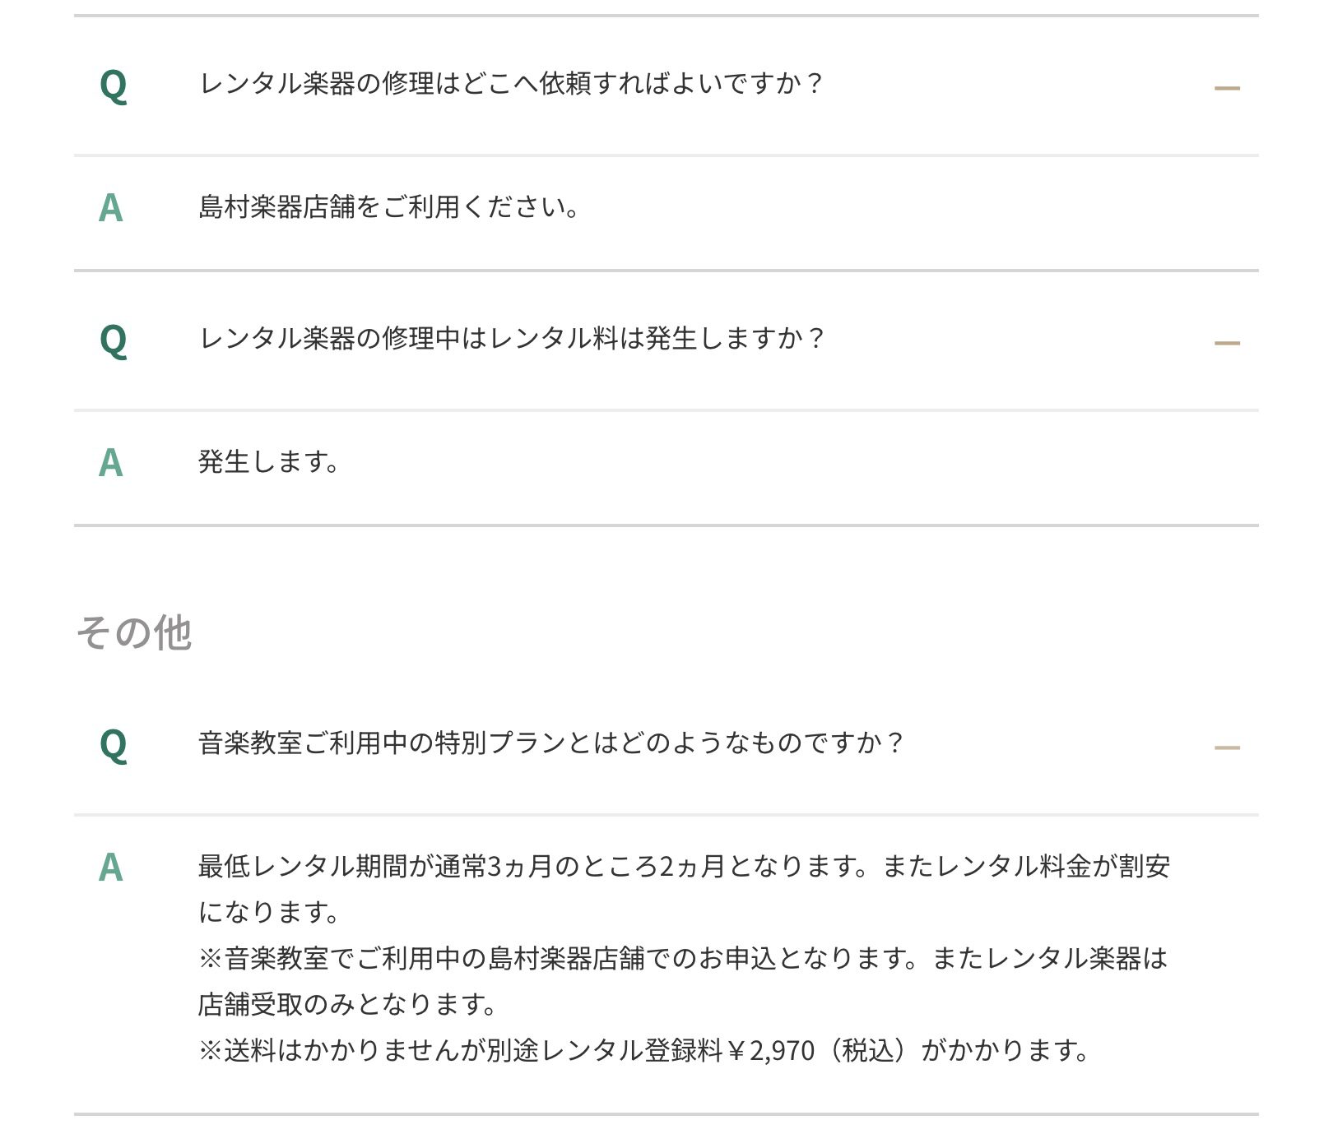Click question text レンタル楽器の修理中はレンタル料は発生しますか

[510, 339]
